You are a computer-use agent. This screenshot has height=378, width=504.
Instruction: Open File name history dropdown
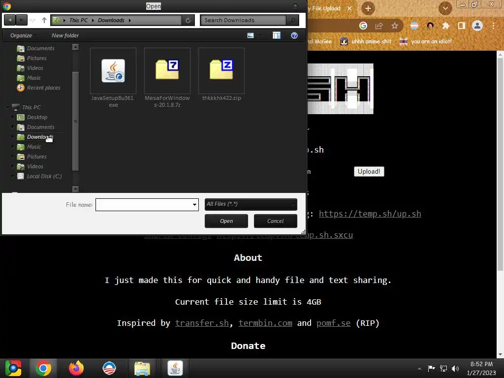coord(194,204)
